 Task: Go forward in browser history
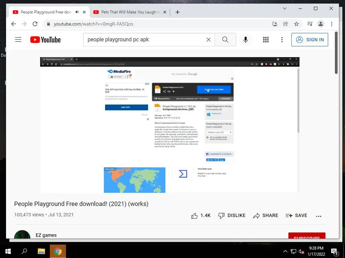point(24,24)
